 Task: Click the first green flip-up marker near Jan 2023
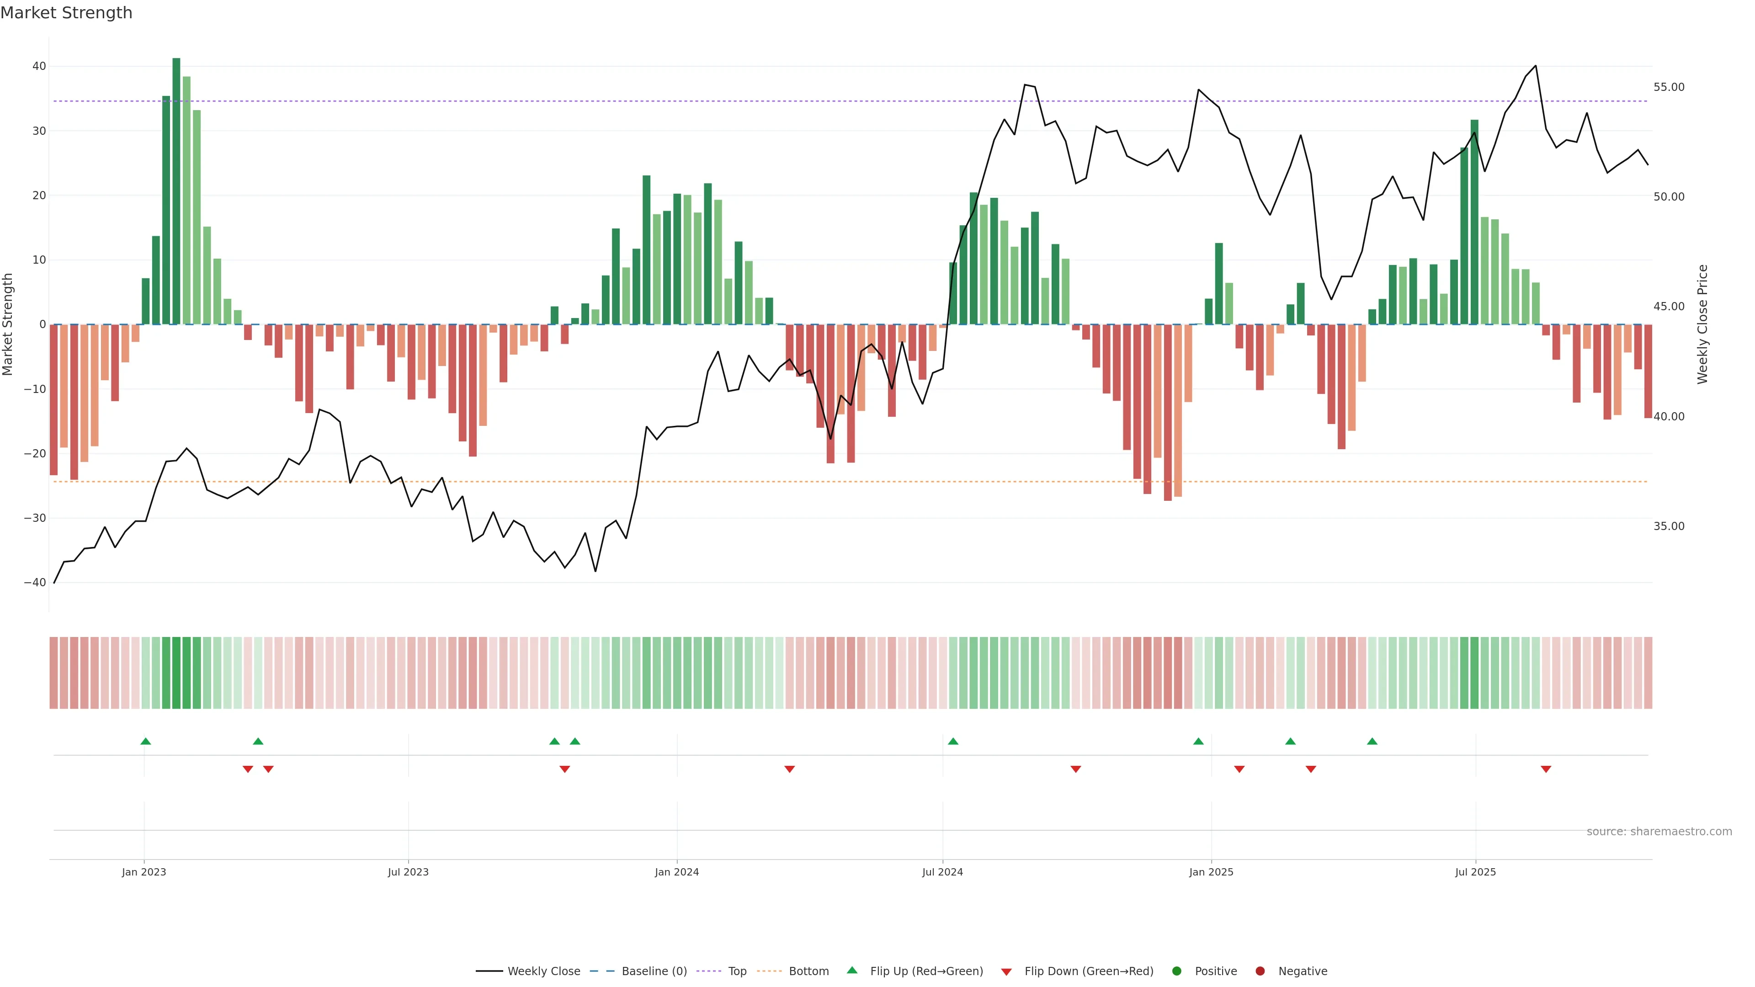[145, 741]
